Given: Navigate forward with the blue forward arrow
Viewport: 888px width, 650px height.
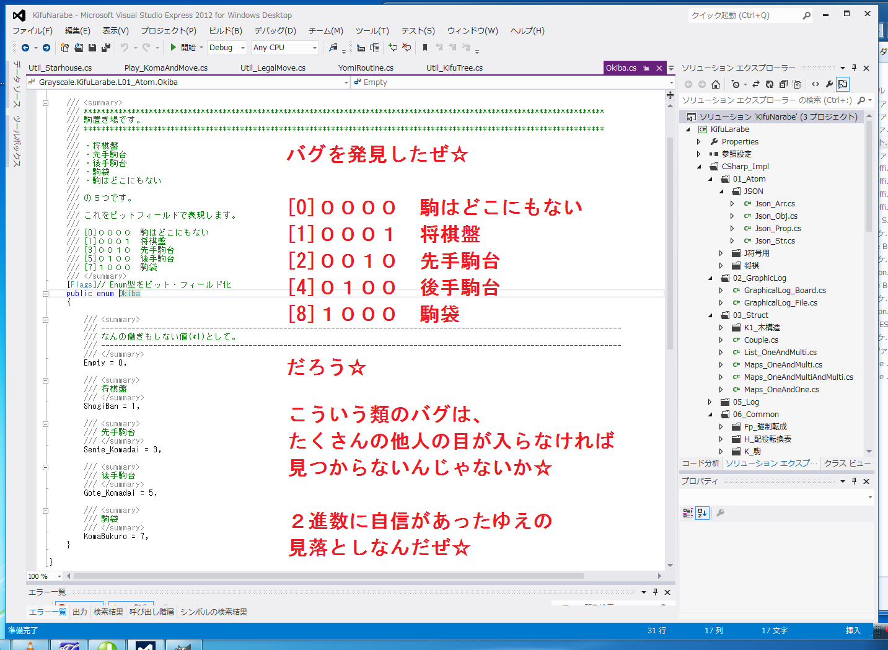Looking at the screenshot, I should coord(46,48).
